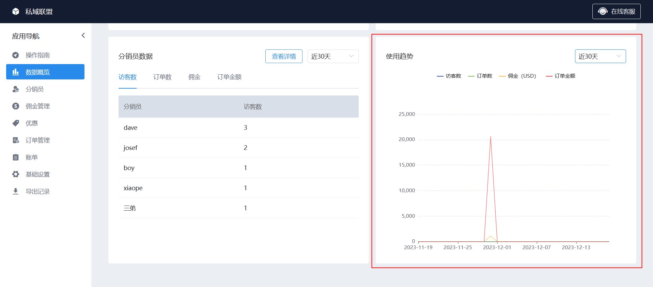Click the 账单 clipboard icon
Image resolution: width=653 pixels, height=287 pixels.
(x=16, y=157)
